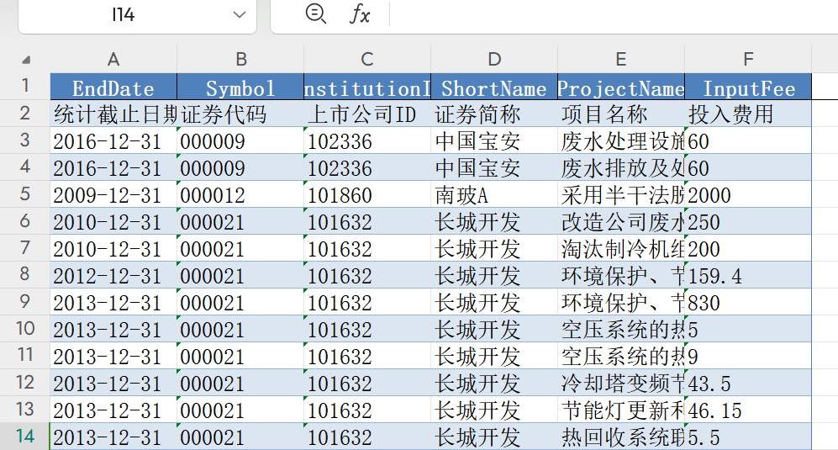Click the 101860 institution ID cell
838x450 pixels.
(367, 194)
